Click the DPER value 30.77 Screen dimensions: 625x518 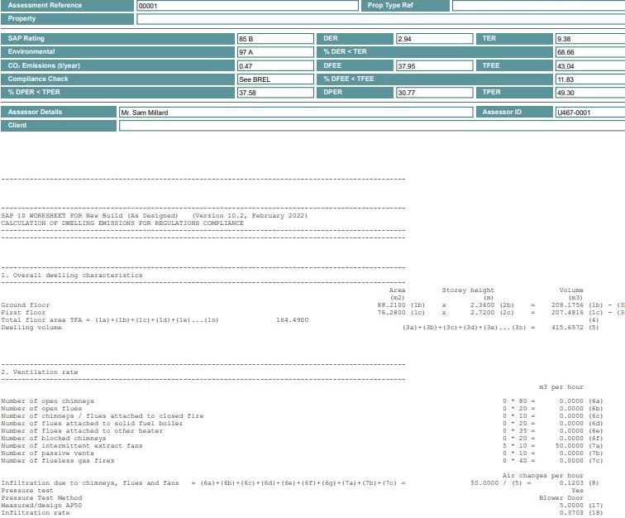click(x=435, y=93)
